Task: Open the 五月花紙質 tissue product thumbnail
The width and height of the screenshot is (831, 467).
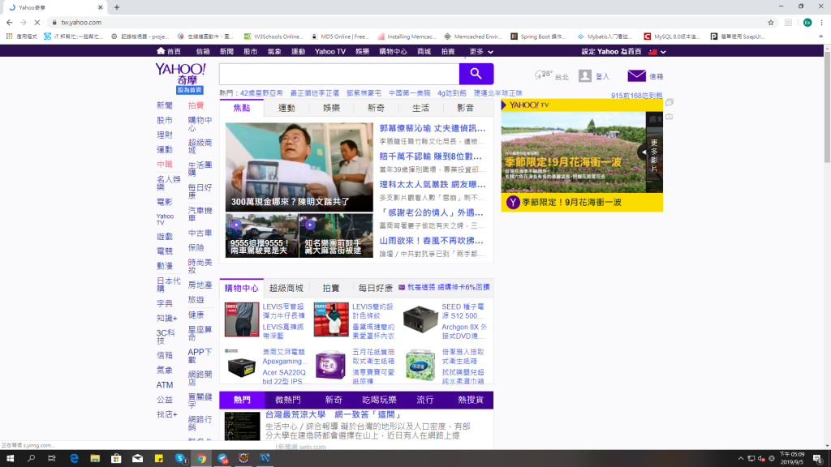Action: (331, 364)
